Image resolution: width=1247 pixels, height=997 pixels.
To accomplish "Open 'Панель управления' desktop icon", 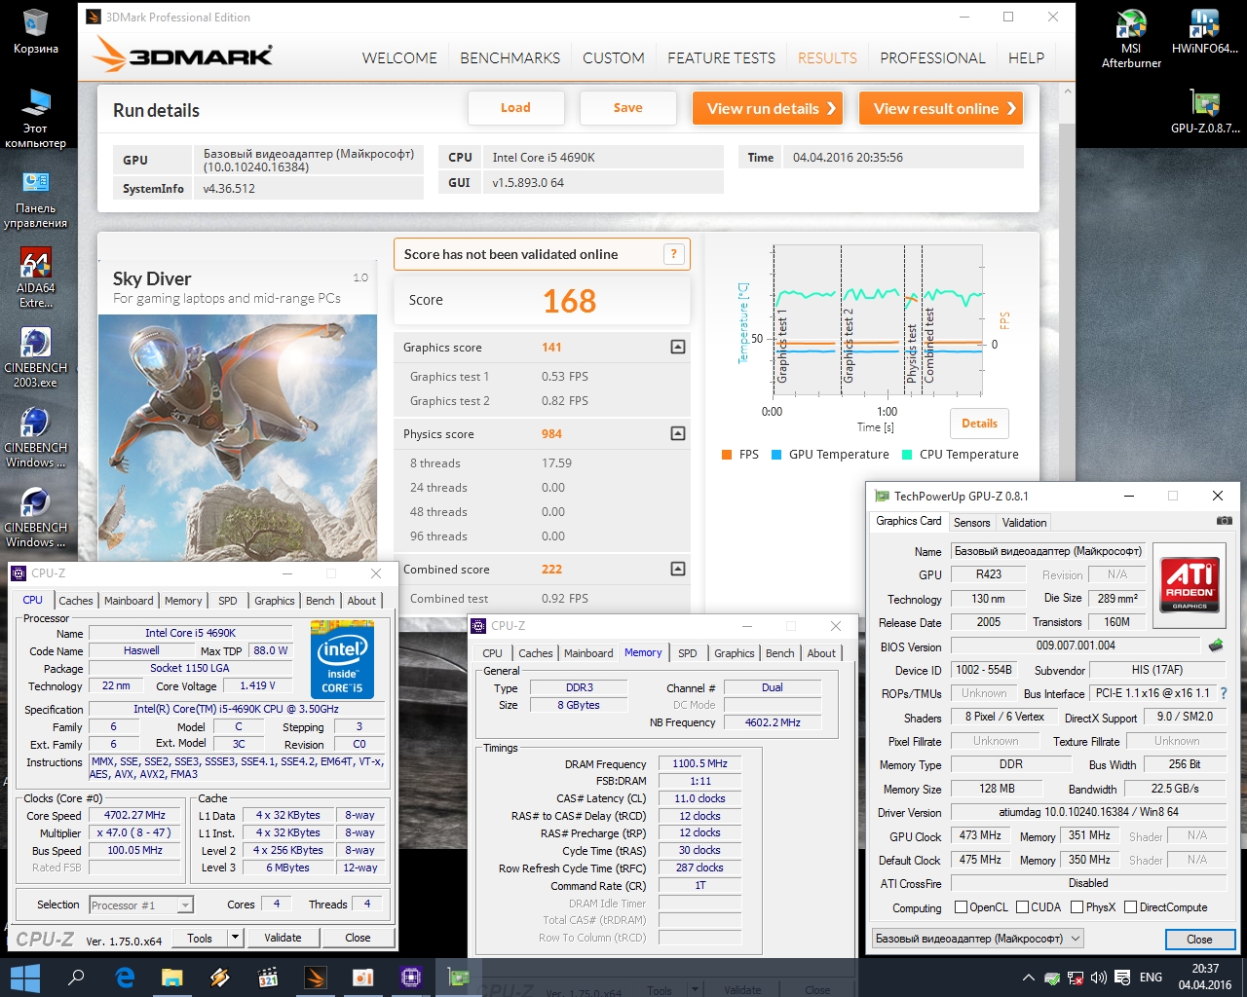I will pos(35,199).
